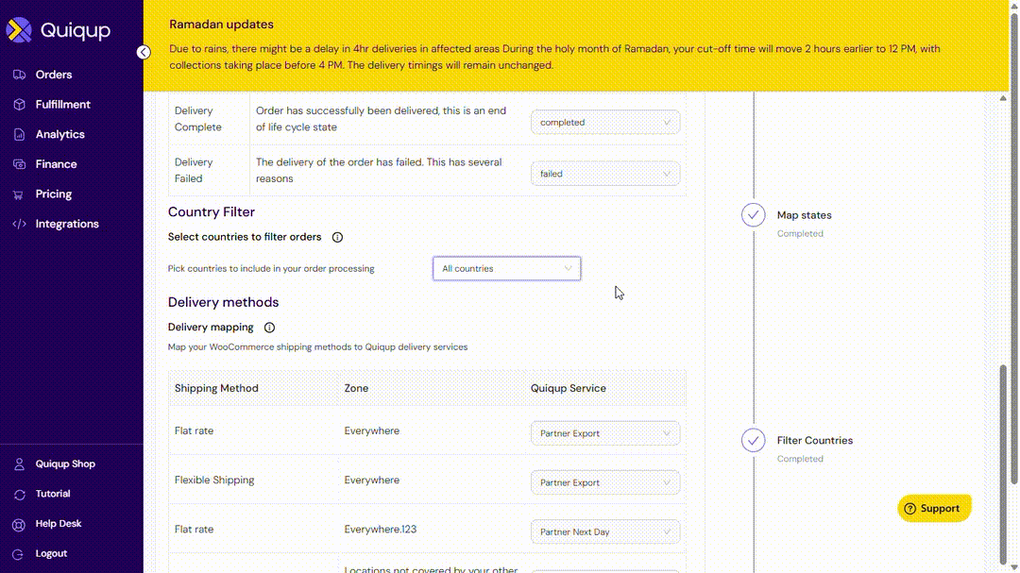The width and height of the screenshot is (1020, 573).
Task: Click the Everywhere.123 zone cell
Action: [x=381, y=530]
